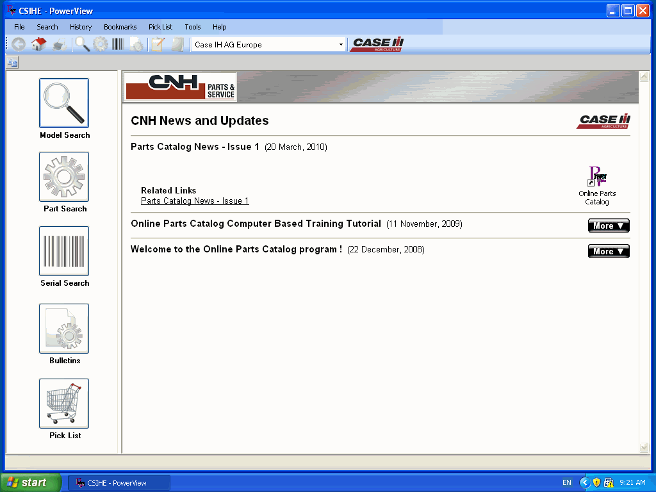Click the Related Links label
656x492 pixels.
click(x=168, y=190)
